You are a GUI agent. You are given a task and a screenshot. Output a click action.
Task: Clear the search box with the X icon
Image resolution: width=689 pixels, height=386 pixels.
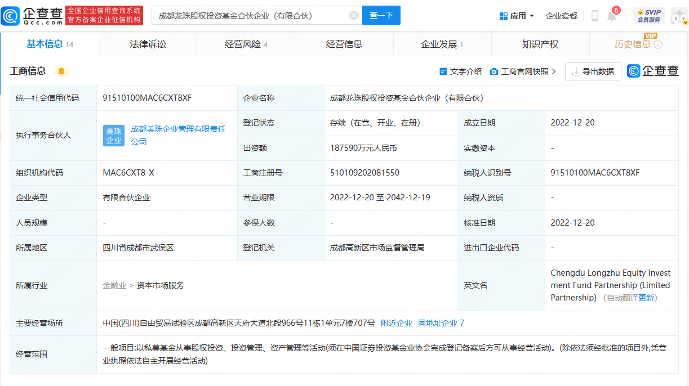(354, 15)
